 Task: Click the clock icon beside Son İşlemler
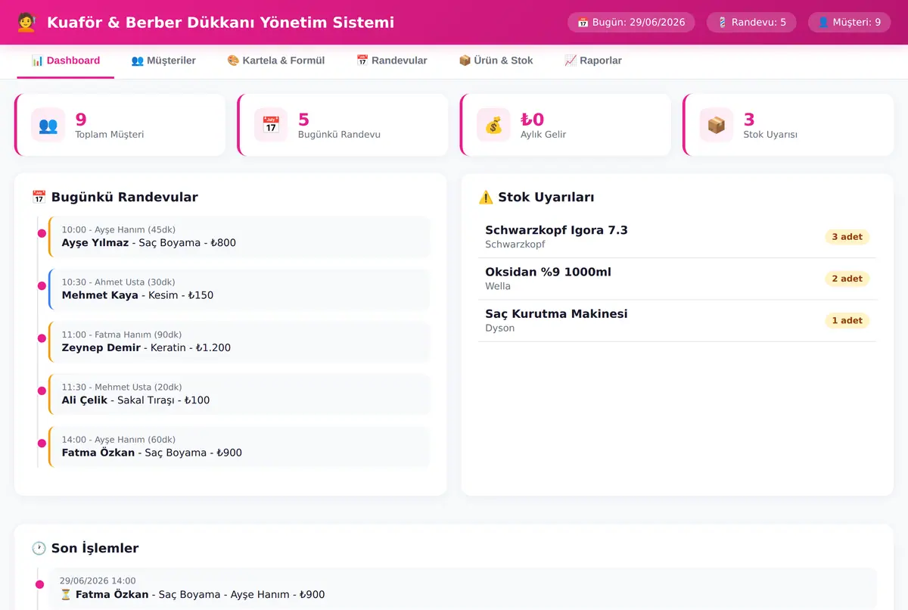[x=39, y=549]
